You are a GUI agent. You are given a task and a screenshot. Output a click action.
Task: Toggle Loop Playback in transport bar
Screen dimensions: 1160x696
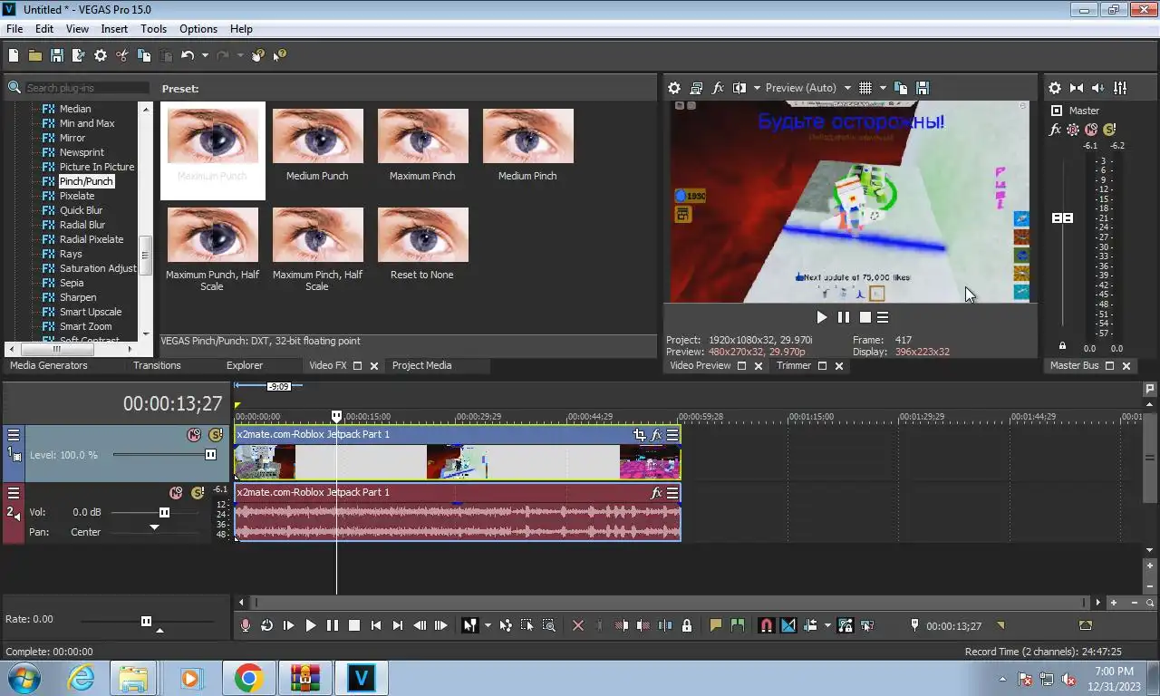pyautogui.click(x=266, y=625)
